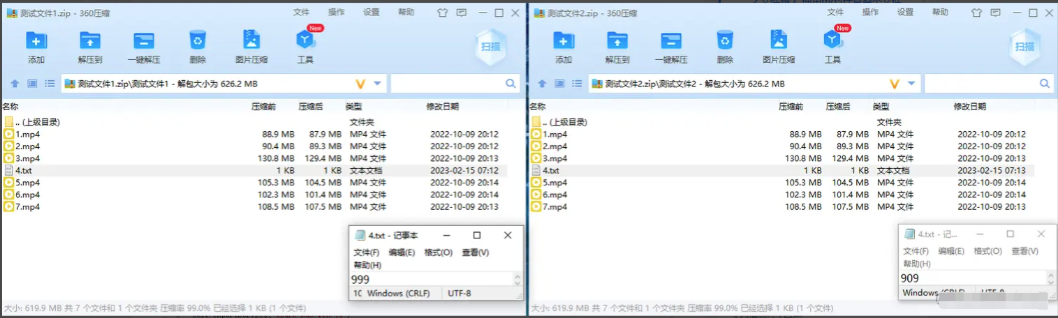Open 操作 menu in 测试文件2.zip window

(x=870, y=13)
